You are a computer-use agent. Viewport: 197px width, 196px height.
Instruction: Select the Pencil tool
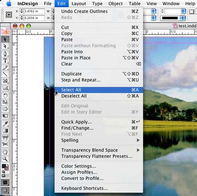5,68
